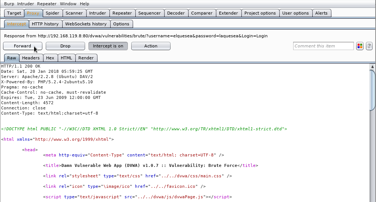Click the Cache-Control header line

[x=54, y=92]
